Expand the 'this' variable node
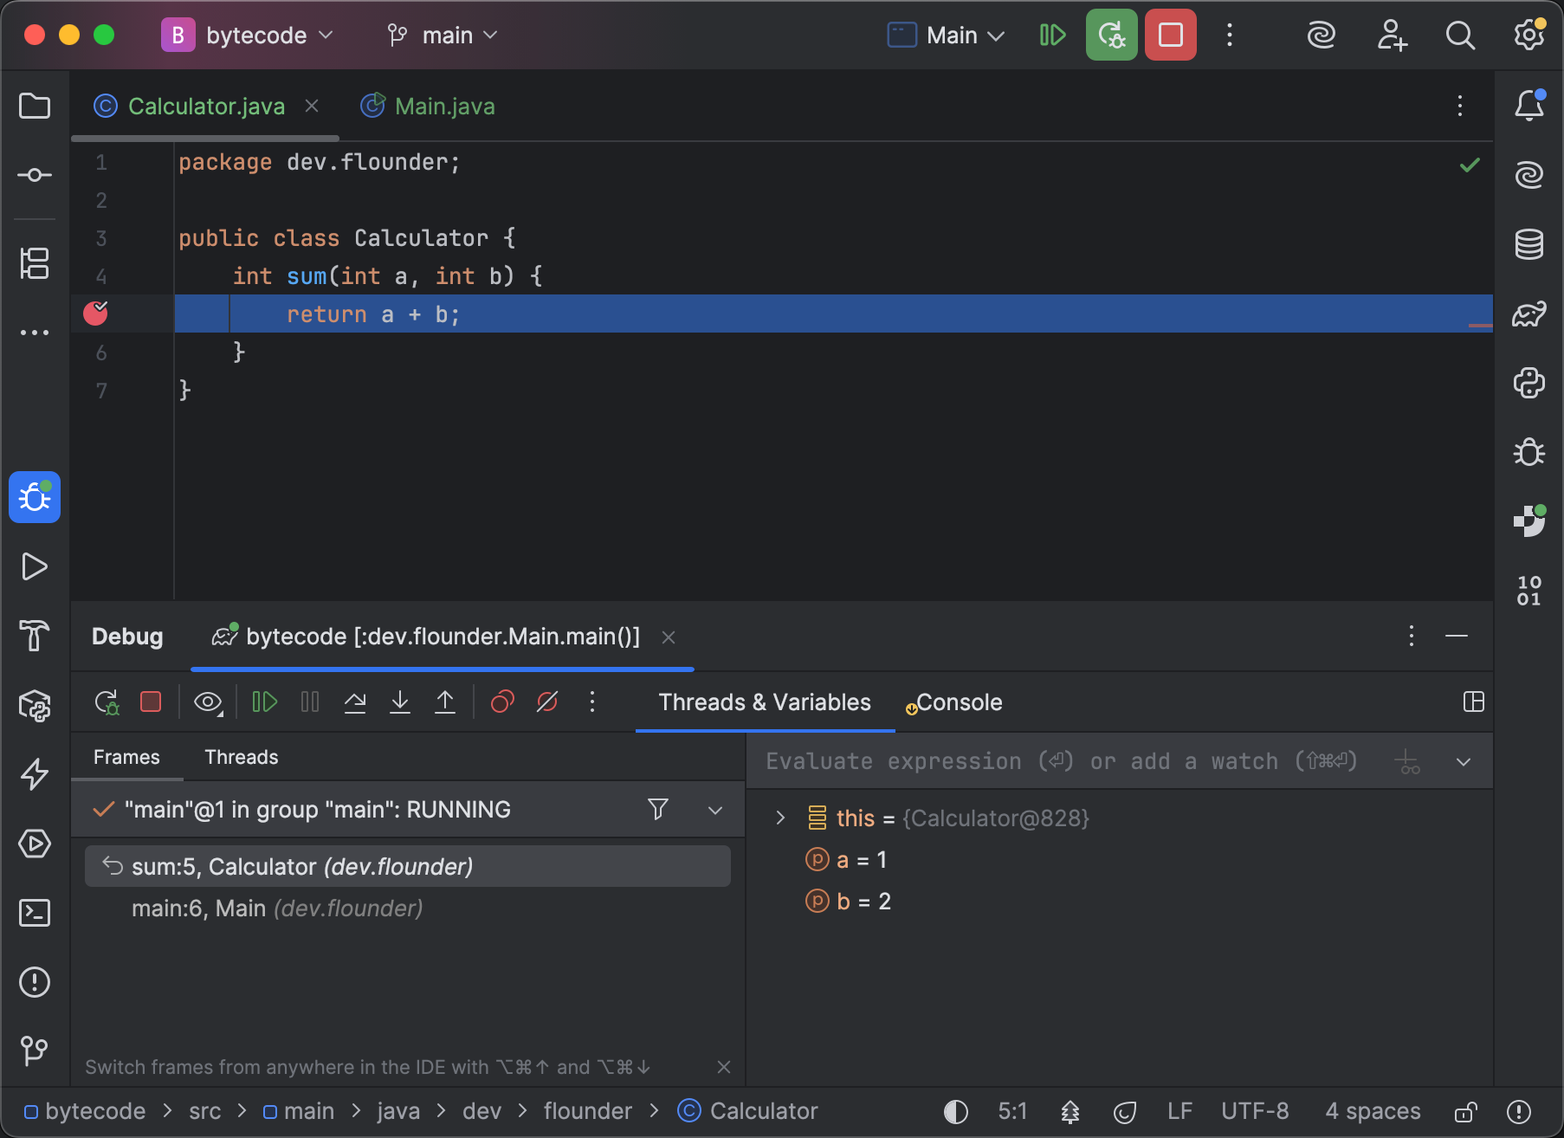 [x=779, y=818]
